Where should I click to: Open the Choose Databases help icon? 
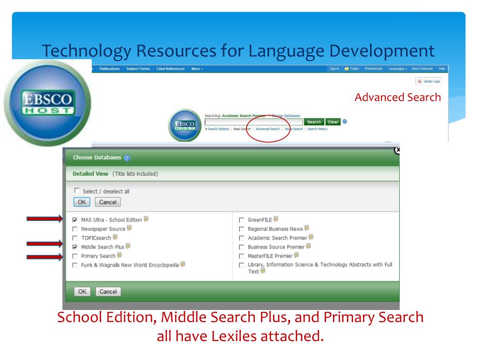127,158
